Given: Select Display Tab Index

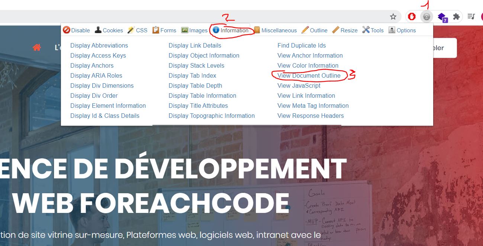Looking at the screenshot, I should click(x=192, y=75).
